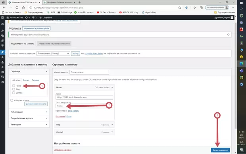
Task: Switch to Управление на разположенията tab
Action: click(54, 44)
